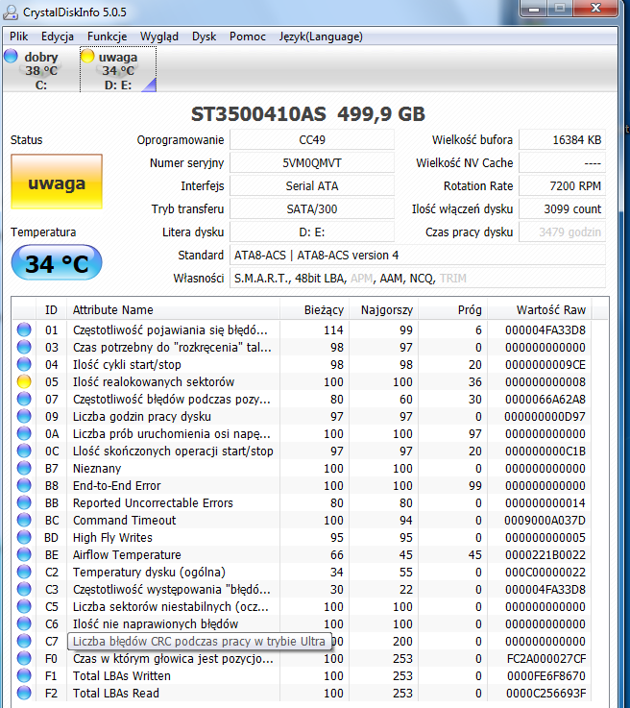Click the Rotation Rate field 7200 RPM
This screenshot has height=708, width=630.
(x=562, y=186)
